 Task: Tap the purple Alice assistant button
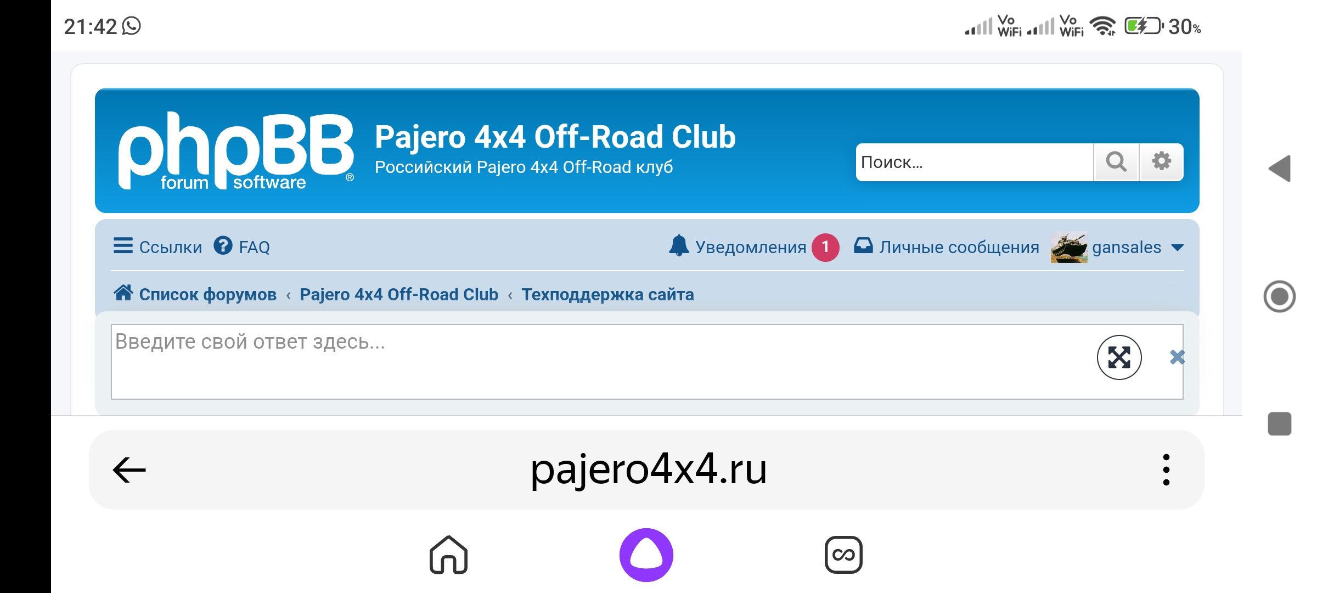click(646, 555)
